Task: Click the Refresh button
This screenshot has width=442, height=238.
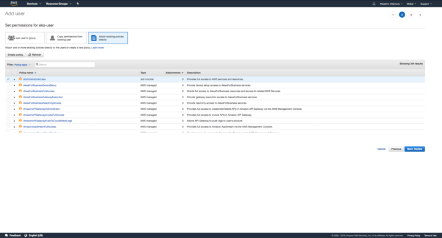Action: [x=35, y=55]
